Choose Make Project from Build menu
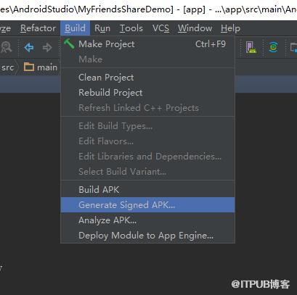The width and height of the screenshot is (297, 295). (x=147, y=44)
